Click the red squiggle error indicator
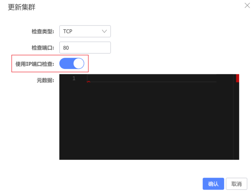 point(88,82)
